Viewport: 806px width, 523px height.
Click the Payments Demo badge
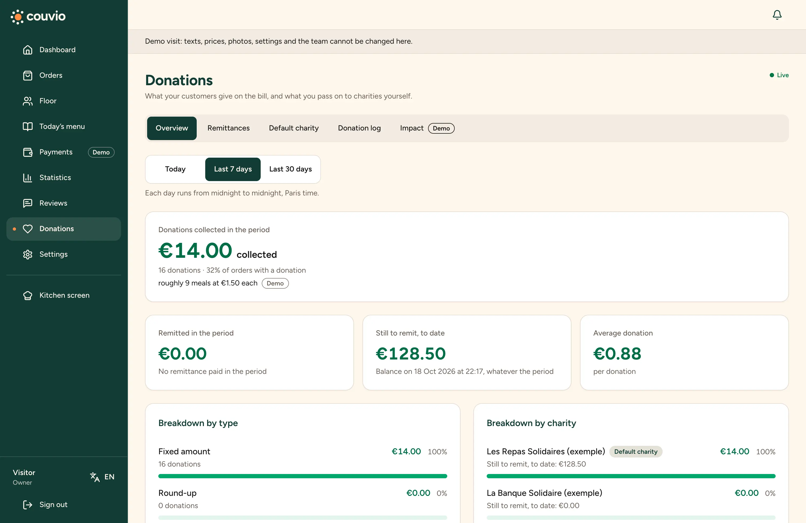tap(101, 152)
